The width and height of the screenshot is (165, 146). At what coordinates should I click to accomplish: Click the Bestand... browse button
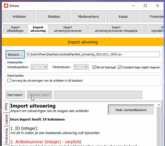(x=15, y=54)
